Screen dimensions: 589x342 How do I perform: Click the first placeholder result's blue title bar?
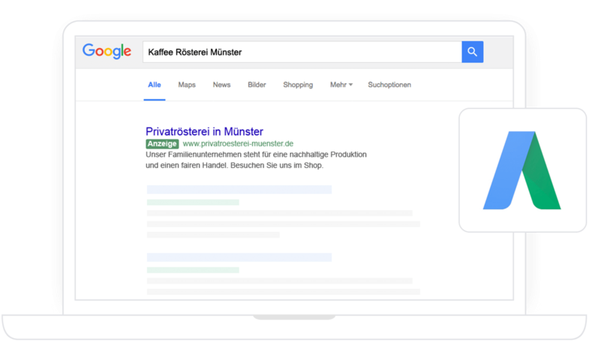239,190
